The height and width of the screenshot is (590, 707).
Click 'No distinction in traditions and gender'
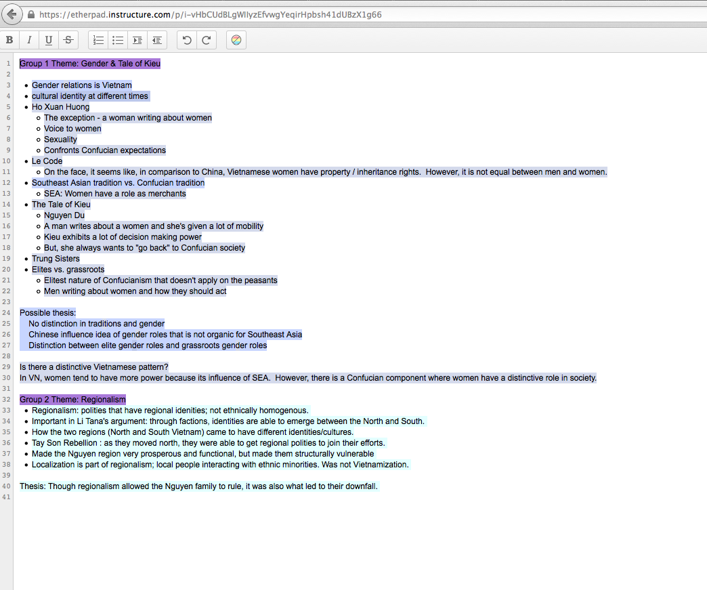(96, 323)
